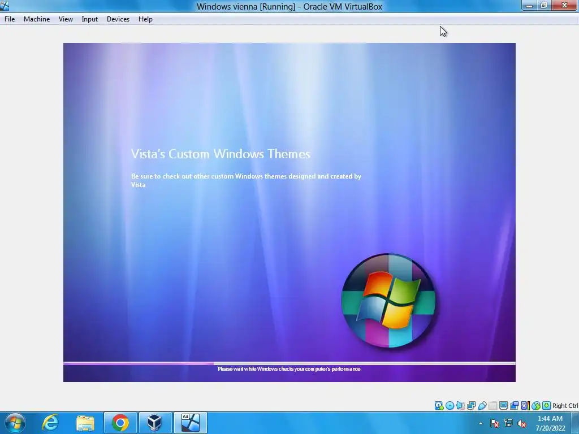
Task: Close the VirtualBox VM window
Action: click(x=565, y=6)
